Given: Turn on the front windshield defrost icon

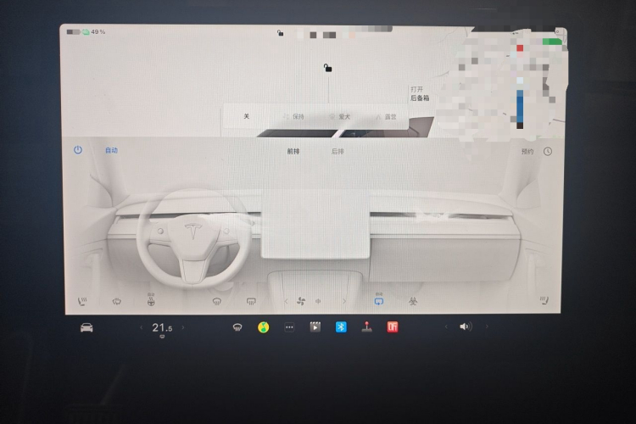Looking at the screenshot, I should [x=217, y=302].
